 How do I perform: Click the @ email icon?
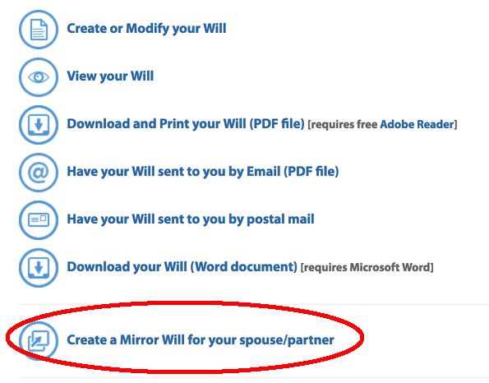click(39, 173)
